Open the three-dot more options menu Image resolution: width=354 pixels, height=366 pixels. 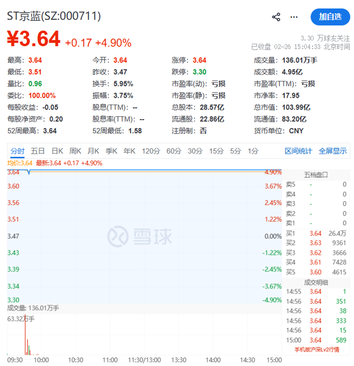294,17
